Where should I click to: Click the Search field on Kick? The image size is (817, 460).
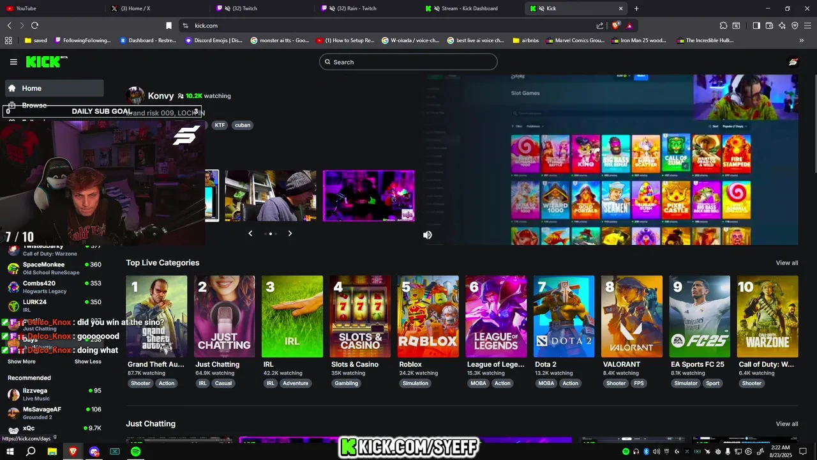tap(408, 62)
